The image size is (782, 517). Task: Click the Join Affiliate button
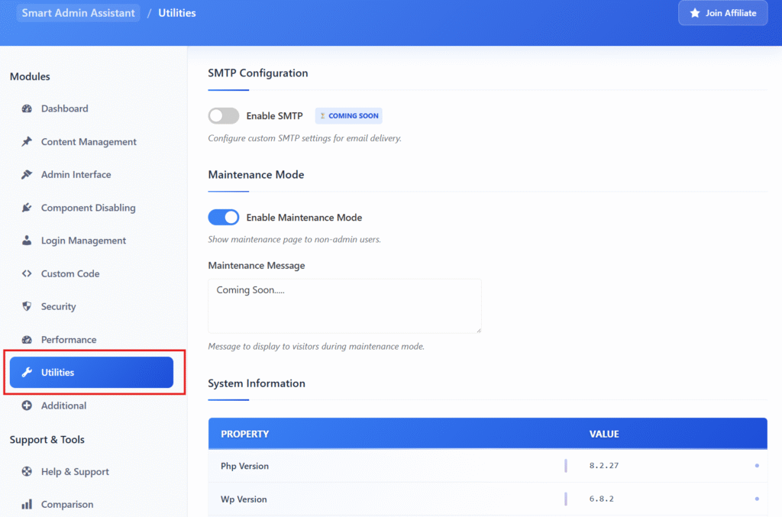pyautogui.click(x=722, y=13)
